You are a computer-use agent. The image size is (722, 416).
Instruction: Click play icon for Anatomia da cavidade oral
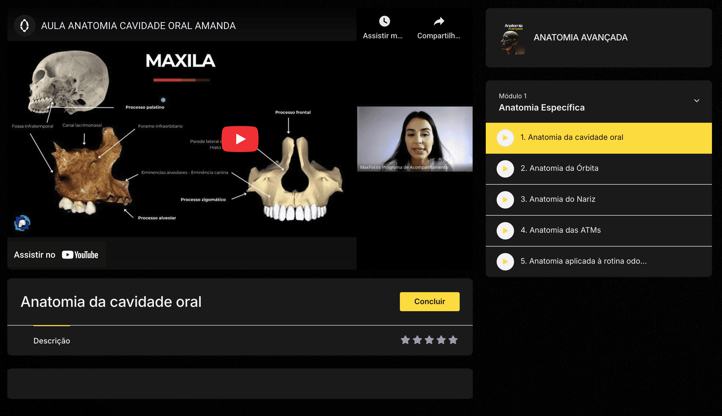pos(505,138)
